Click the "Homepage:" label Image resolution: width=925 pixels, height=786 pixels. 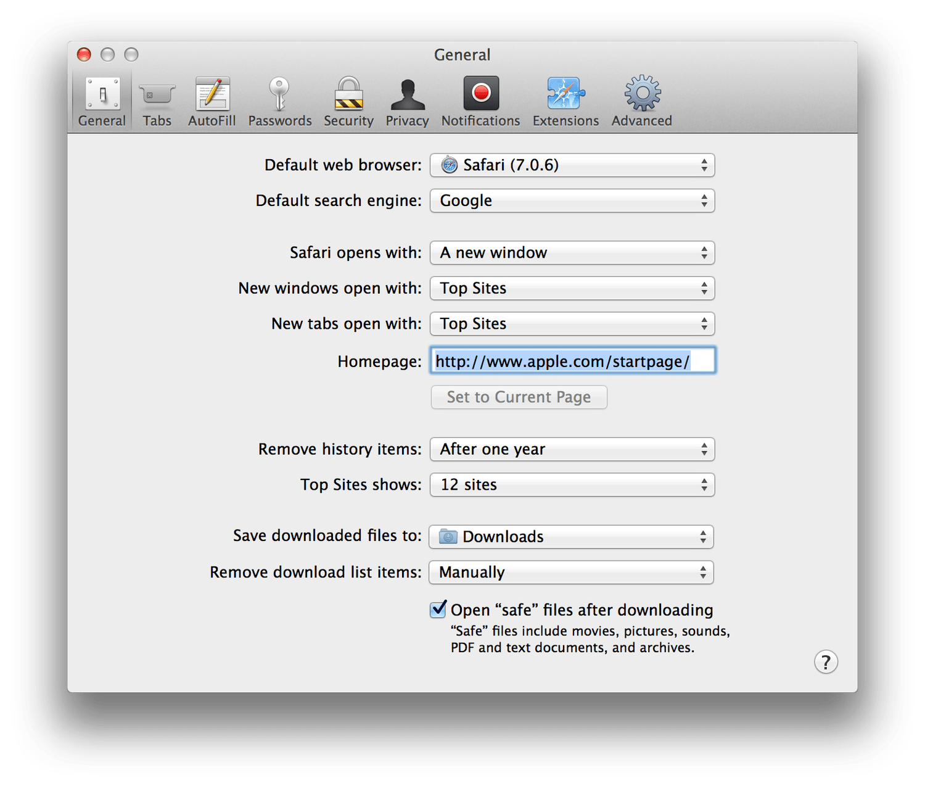click(x=379, y=362)
